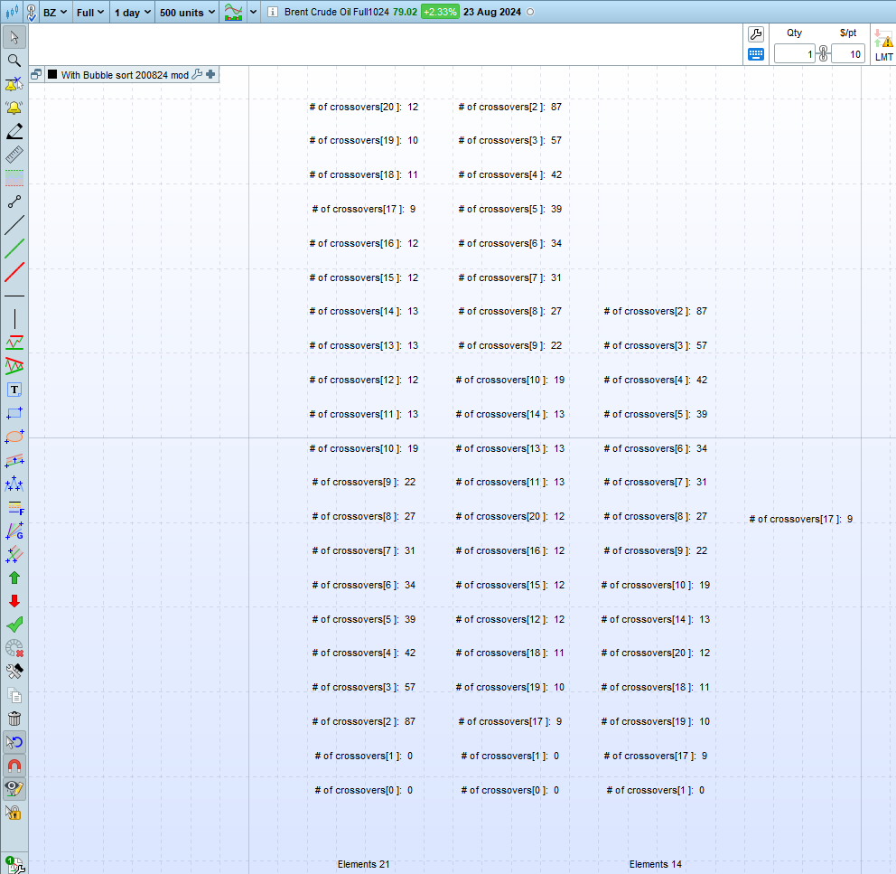Click the copy objects pages icon

tap(14, 695)
